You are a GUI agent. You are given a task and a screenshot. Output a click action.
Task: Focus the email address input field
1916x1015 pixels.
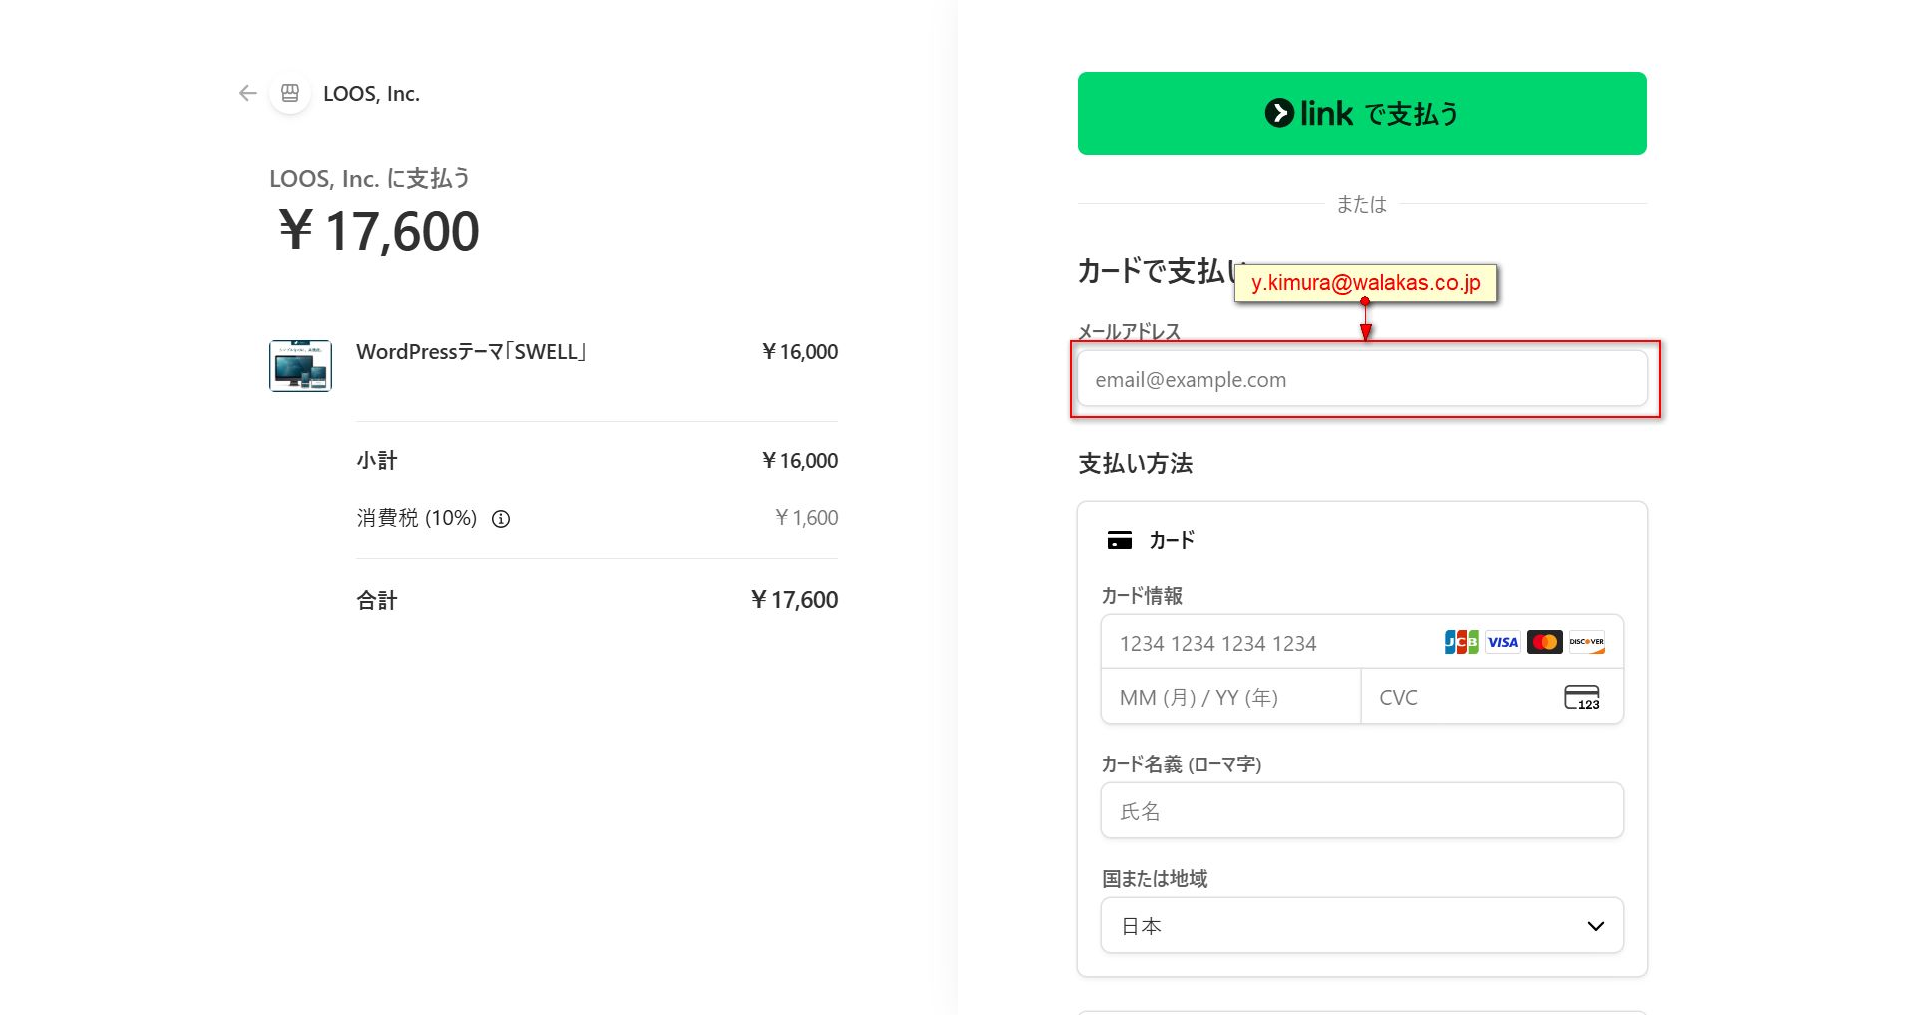tap(1361, 379)
